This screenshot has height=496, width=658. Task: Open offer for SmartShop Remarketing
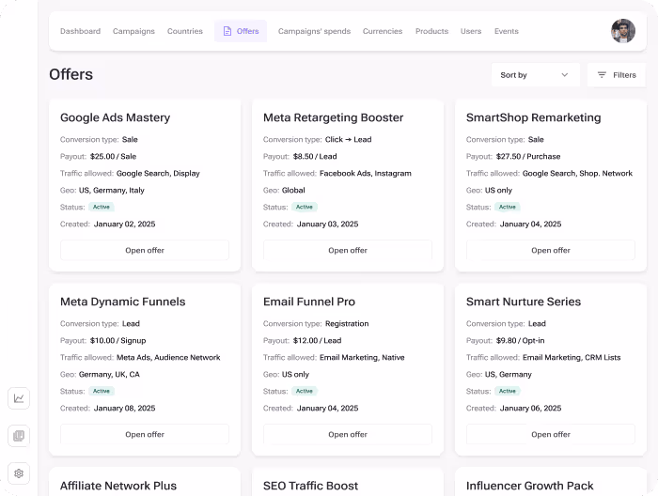pos(551,250)
